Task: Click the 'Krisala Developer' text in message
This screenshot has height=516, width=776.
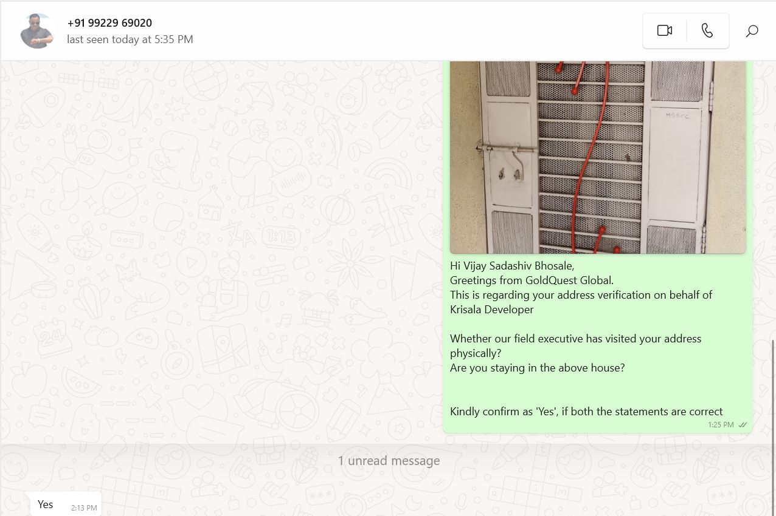Action: (492, 310)
